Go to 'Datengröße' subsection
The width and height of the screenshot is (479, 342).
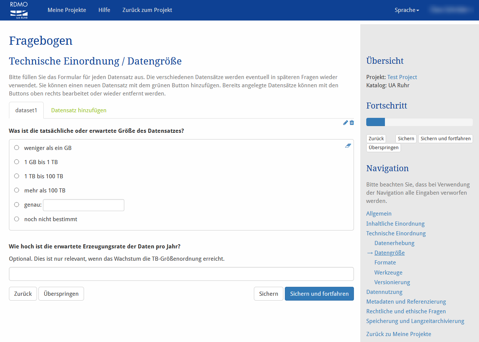(389, 253)
